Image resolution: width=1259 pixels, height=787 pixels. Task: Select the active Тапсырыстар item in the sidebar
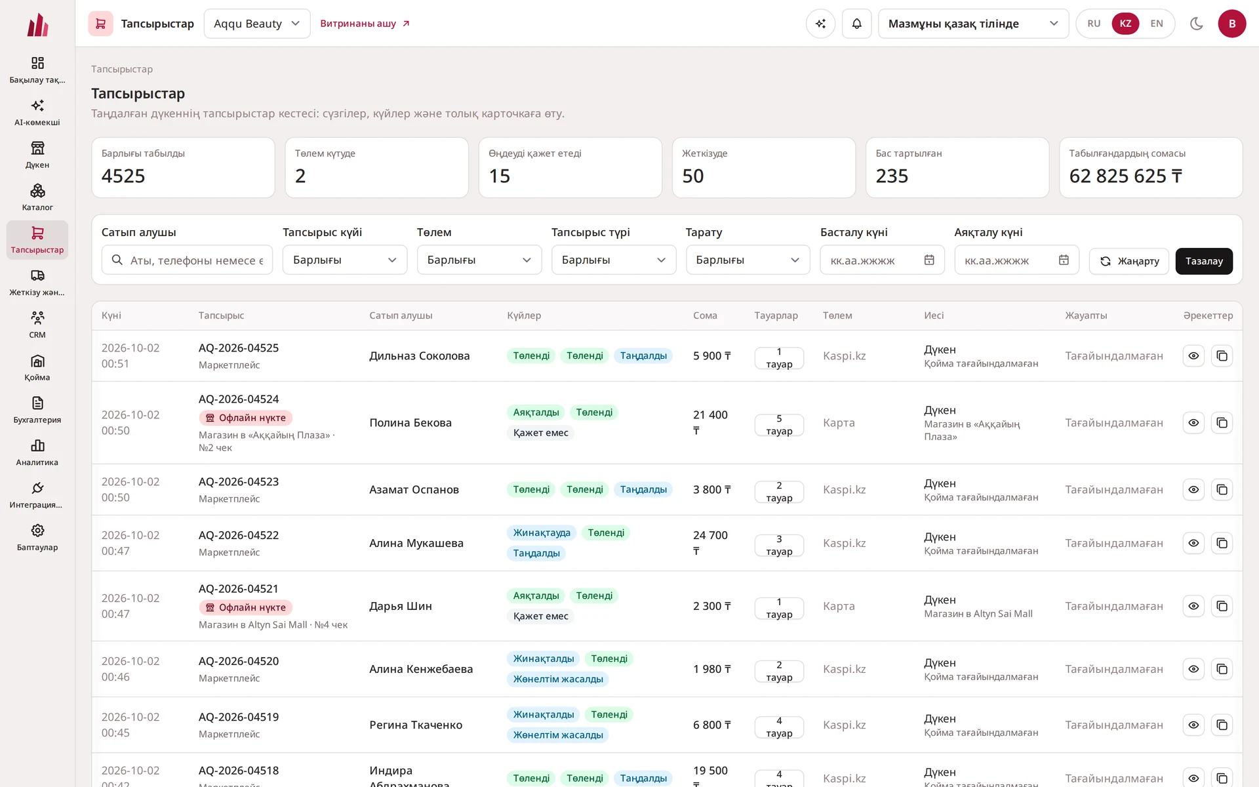coord(37,240)
